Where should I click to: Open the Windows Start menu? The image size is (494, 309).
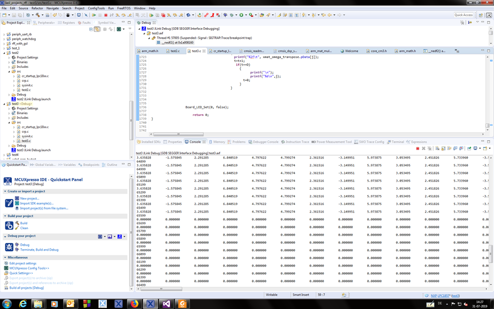pos(6,304)
